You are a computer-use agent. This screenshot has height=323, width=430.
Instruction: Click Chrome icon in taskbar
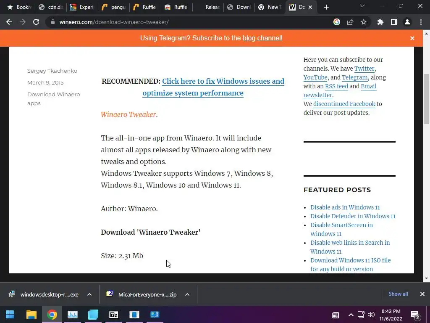[x=52, y=315]
